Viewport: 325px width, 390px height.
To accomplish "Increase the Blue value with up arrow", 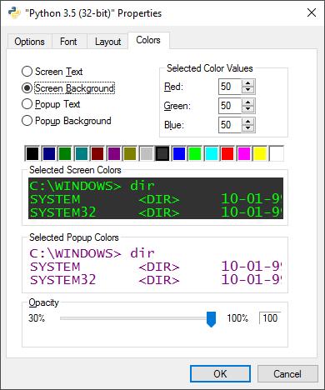I will 247,122.
